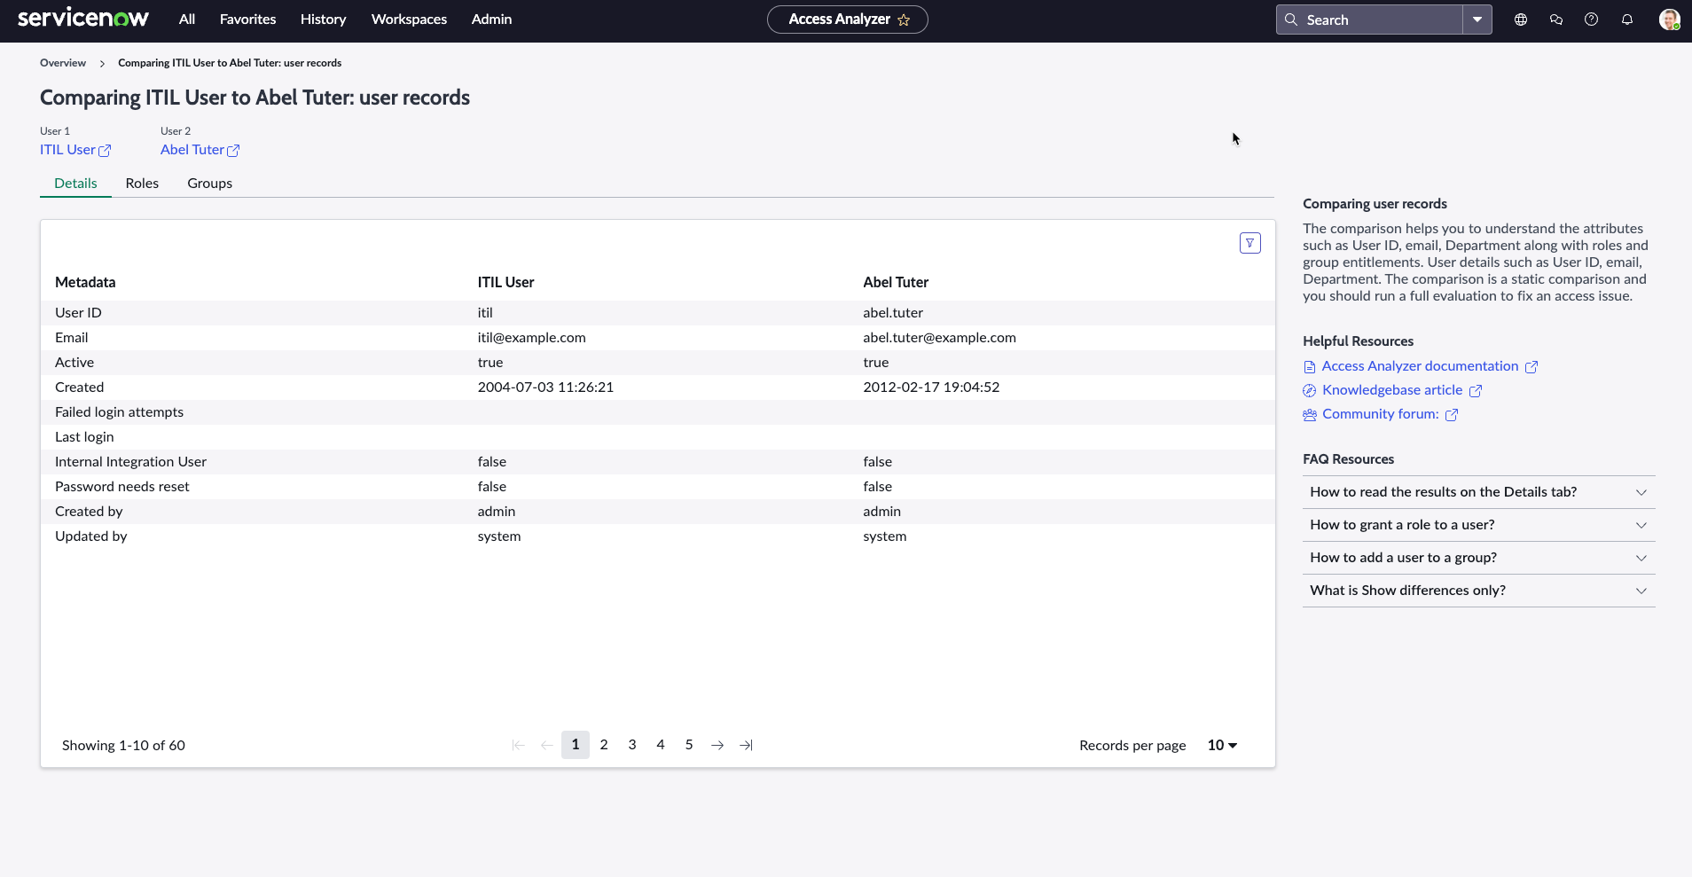Click the external link icon after Community forum
Viewport: 1692px width, 877px height.
(1452, 415)
